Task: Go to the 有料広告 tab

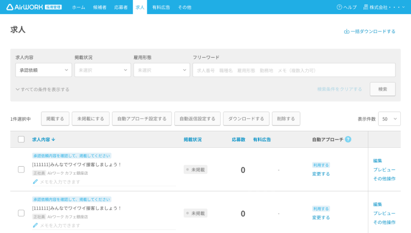Action: coord(161,7)
